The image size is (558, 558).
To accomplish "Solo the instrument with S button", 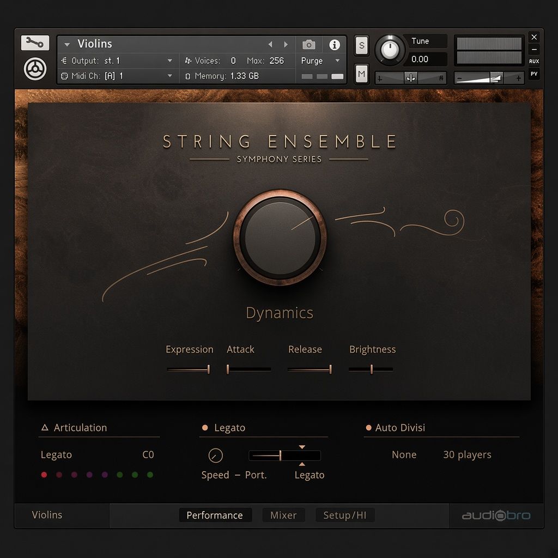I will tap(362, 45).
